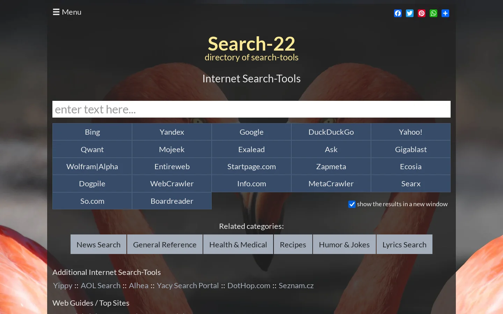Uncheck show results in new window
503x314 pixels.
pos(352,204)
